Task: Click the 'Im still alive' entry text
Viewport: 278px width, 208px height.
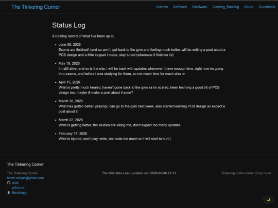Action: coord(141,71)
